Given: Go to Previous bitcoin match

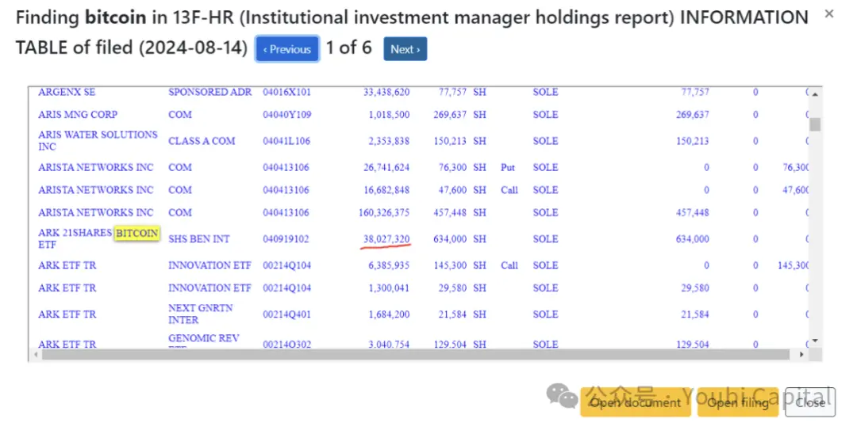Looking at the screenshot, I should pos(287,49).
